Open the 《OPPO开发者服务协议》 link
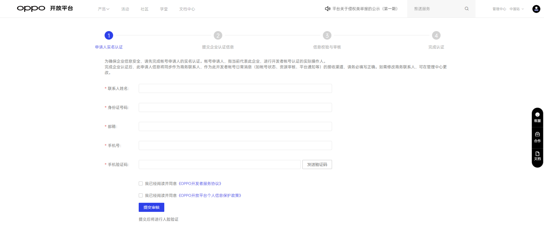This screenshot has height=235, width=544. [x=200, y=184]
